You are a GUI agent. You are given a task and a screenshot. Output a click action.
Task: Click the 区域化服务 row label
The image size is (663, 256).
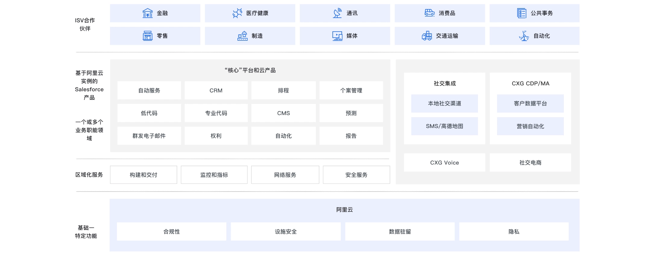[x=89, y=175]
